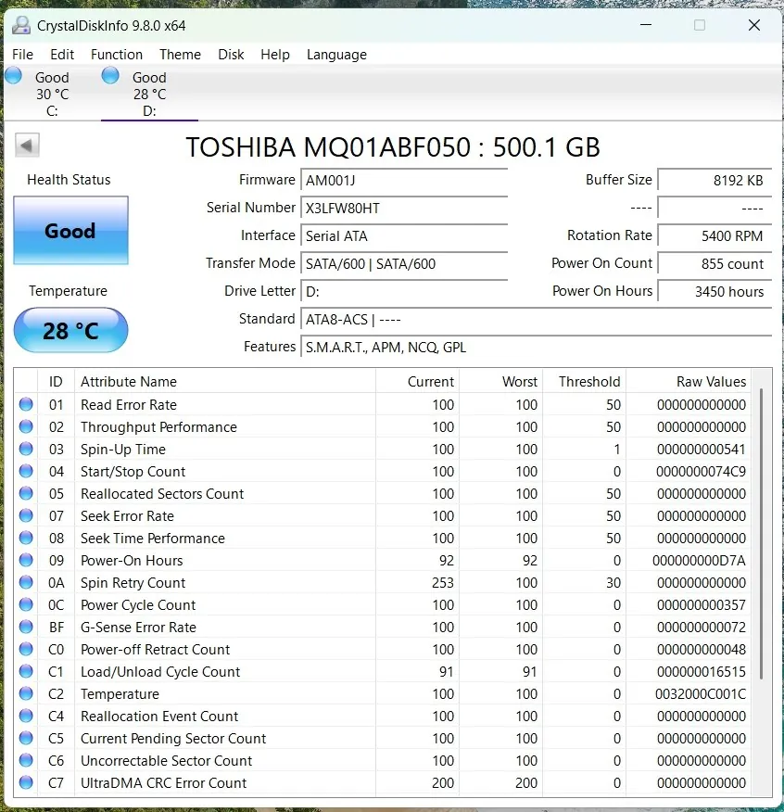Open the File menu
The height and width of the screenshot is (812, 784).
[23, 55]
